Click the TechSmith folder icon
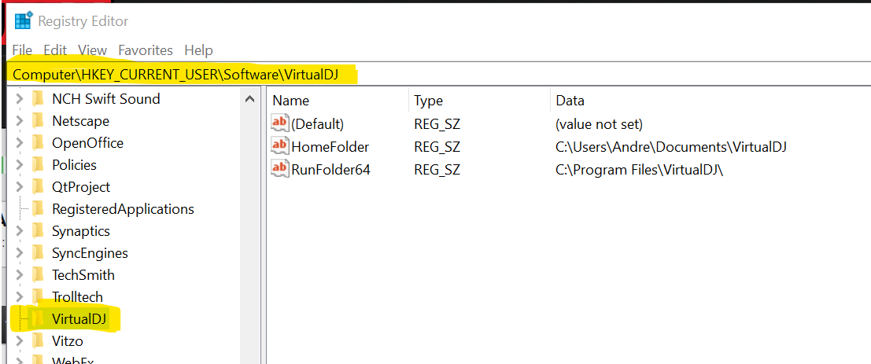Viewport: 871px width, 364px height. (x=38, y=275)
